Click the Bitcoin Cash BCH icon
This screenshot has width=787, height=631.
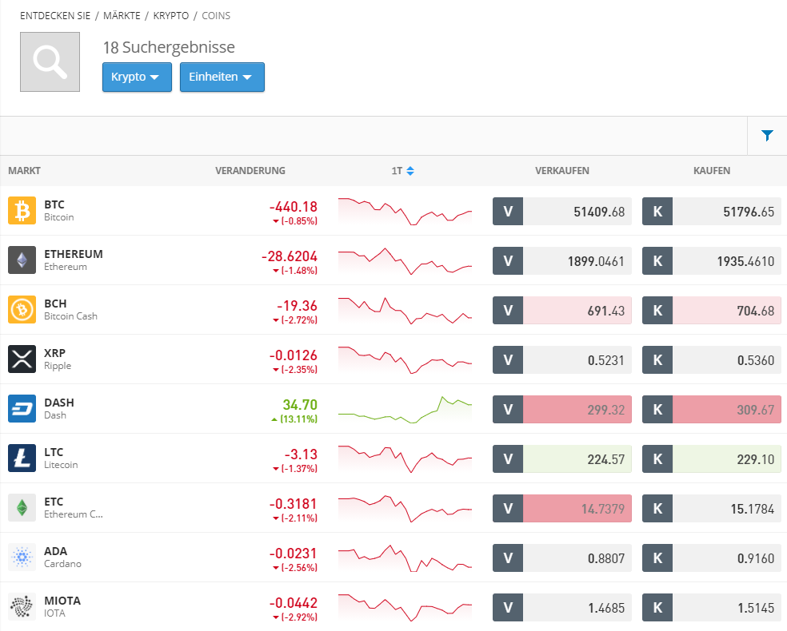(22, 310)
